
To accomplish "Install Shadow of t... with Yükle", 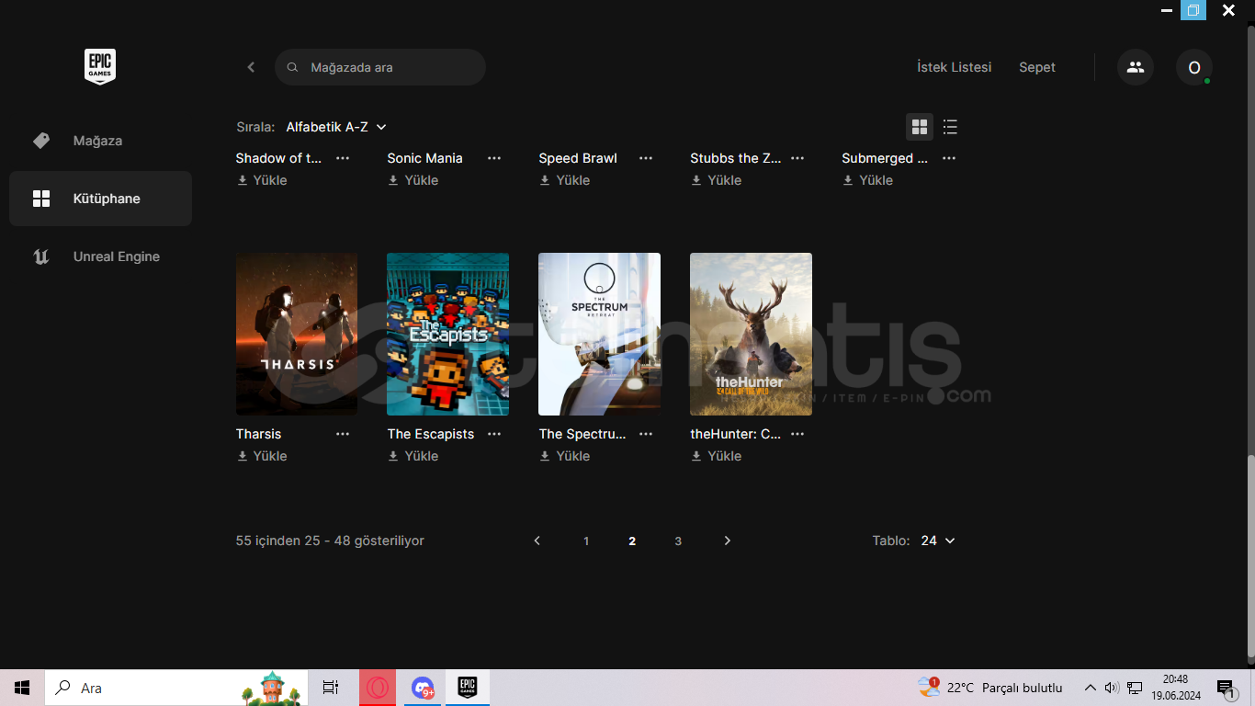I will (x=262, y=180).
